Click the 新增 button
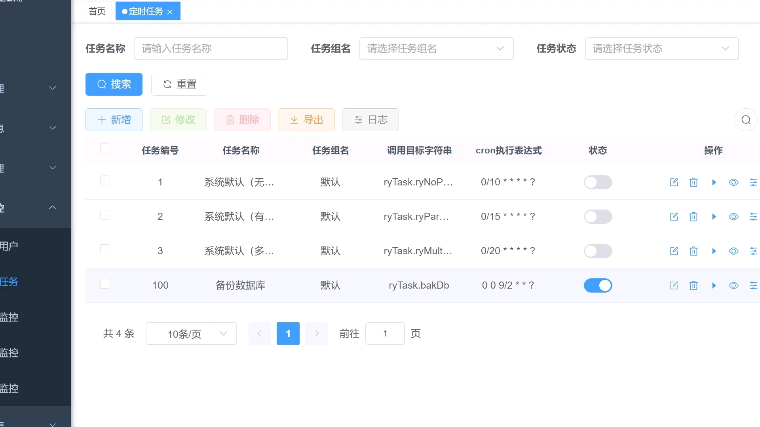 pos(114,120)
